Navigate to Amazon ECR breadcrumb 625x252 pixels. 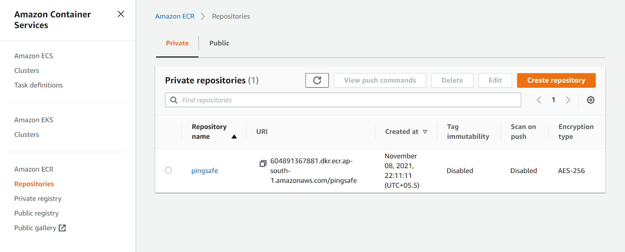click(175, 16)
